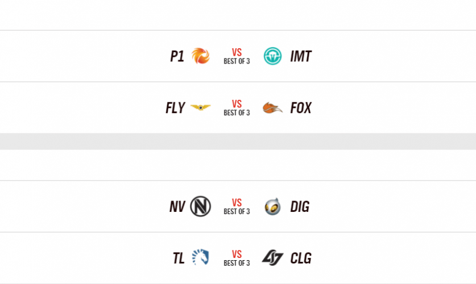Open the DIG team name link
The width and height of the screenshot is (476, 284).
[x=300, y=206]
